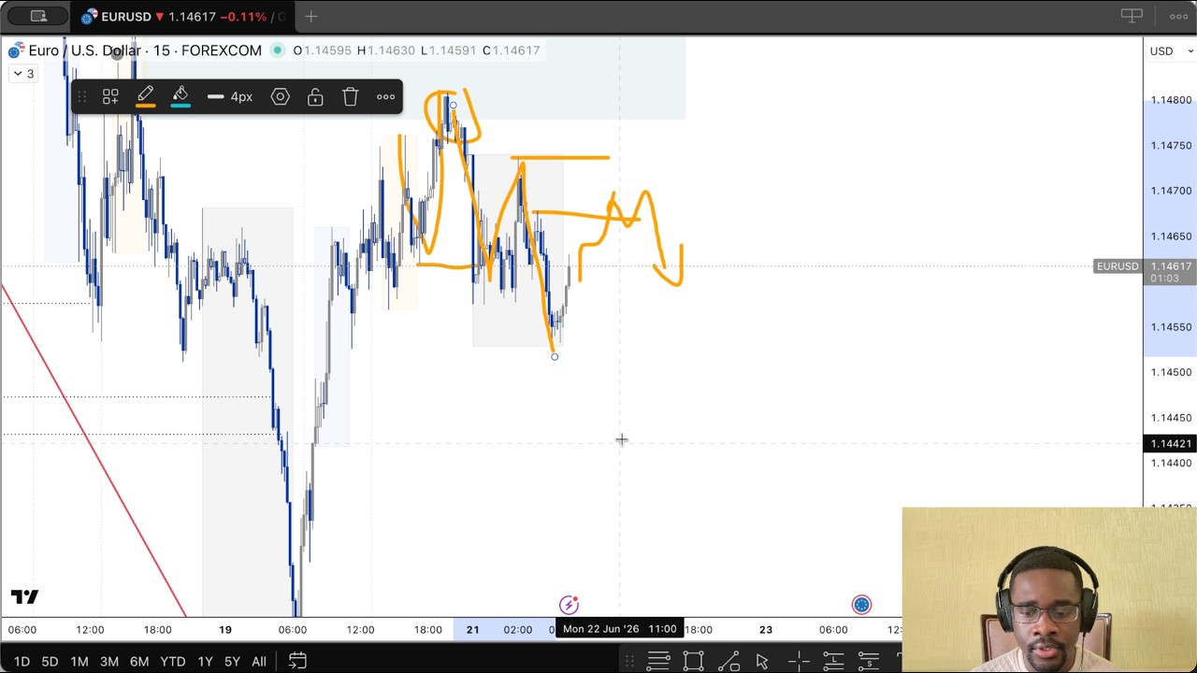The height and width of the screenshot is (673, 1197).
Task: Open drawing settings hexagon icon
Action: point(280,96)
